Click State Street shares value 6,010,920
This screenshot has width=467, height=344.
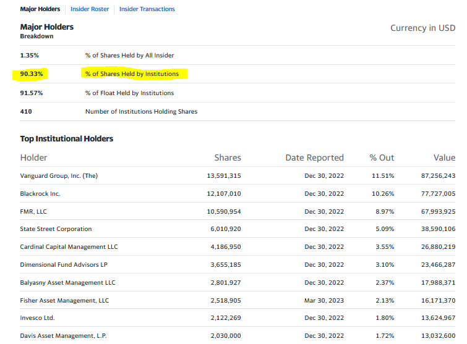point(225,229)
